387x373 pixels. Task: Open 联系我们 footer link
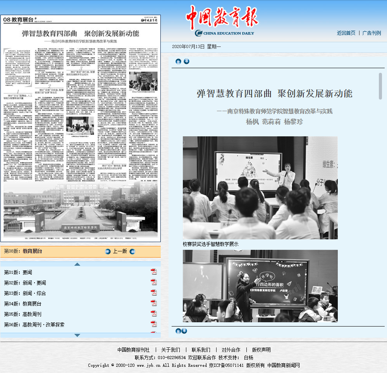click(x=201, y=350)
